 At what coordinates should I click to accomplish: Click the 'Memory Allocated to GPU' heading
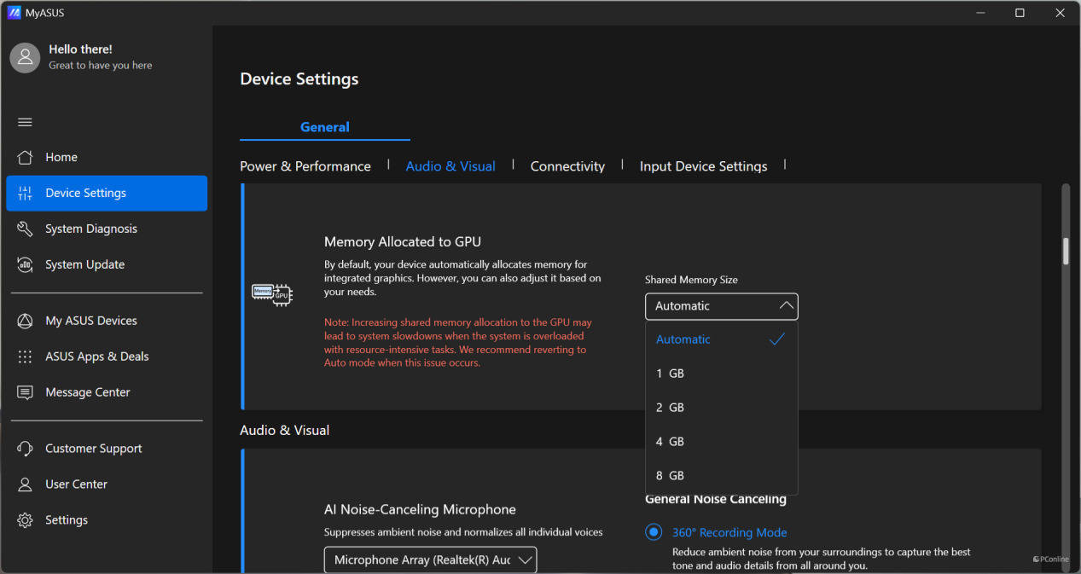[403, 242]
